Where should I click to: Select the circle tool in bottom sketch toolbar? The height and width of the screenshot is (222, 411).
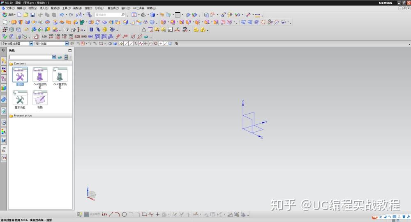(x=124, y=214)
